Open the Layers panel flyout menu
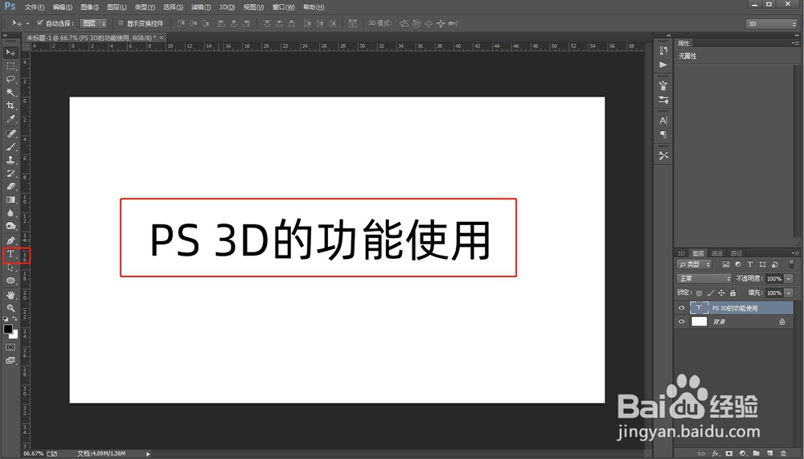The height and width of the screenshot is (459, 804). pyautogui.click(x=795, y=253)
